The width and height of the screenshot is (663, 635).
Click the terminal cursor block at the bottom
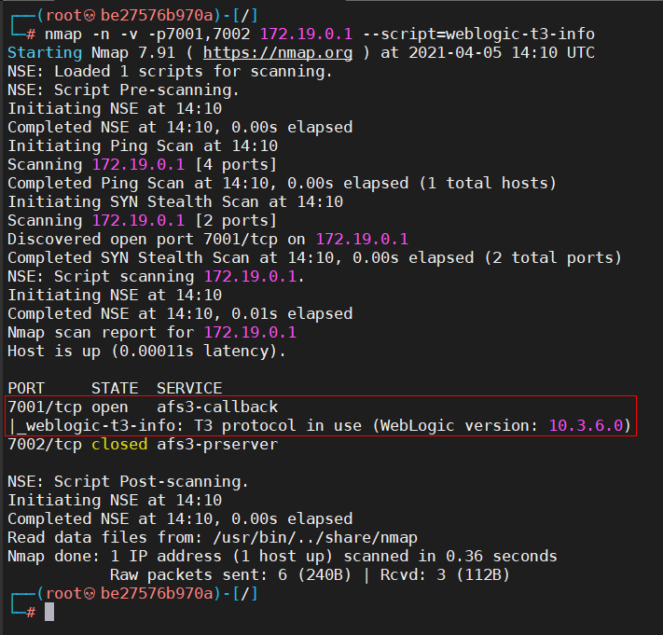click(49, 612)
